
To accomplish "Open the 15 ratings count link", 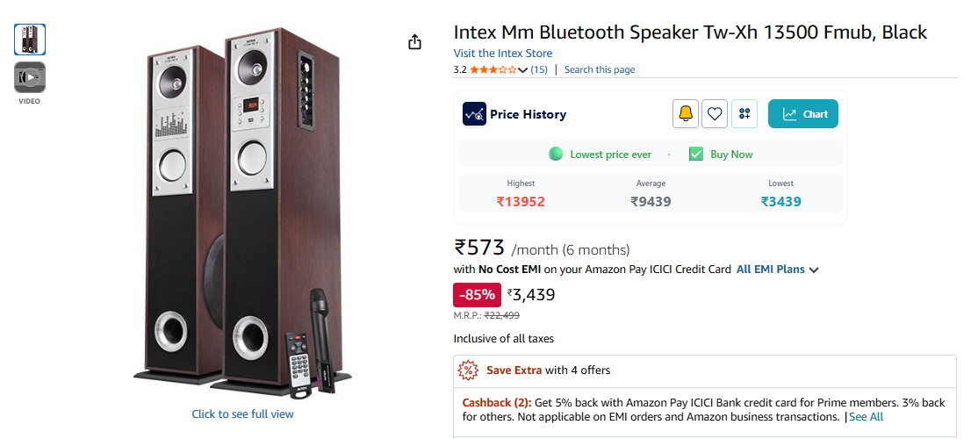I will pyautogui.click(x=539, y=69).
